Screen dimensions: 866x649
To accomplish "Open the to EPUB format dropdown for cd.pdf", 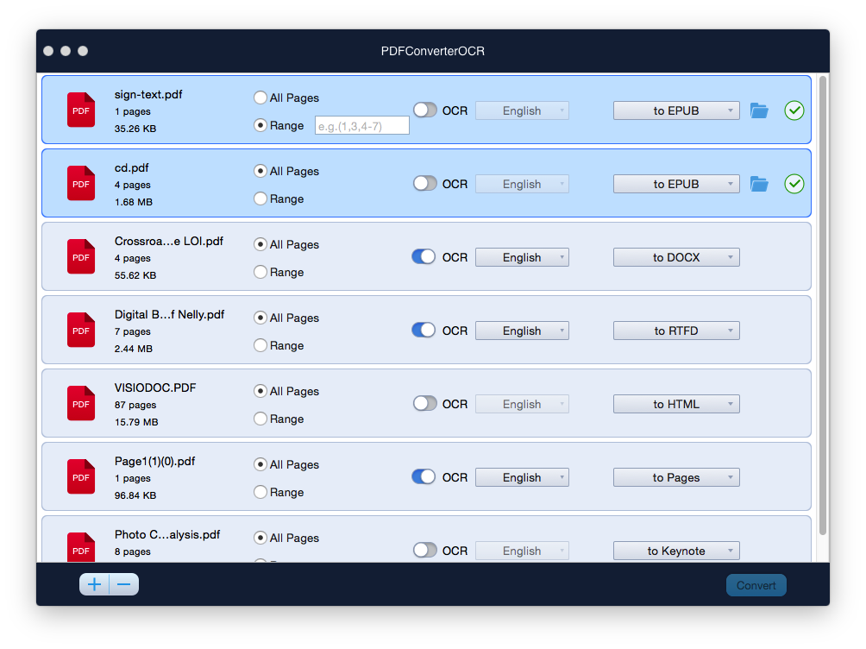I will pyautogui.click(x=676, y=183).
